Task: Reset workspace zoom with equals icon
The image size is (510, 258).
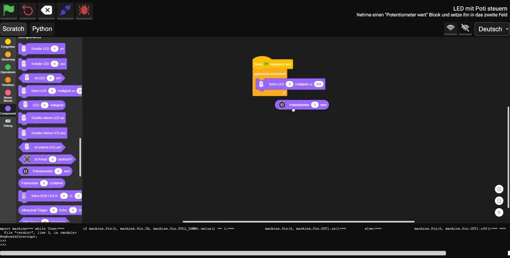Action: click(x=499, y=212)
